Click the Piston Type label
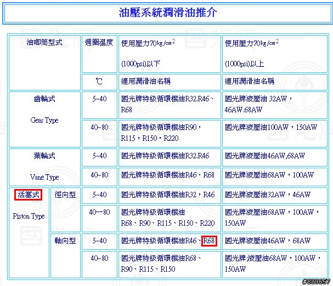 [x=29, y=216]
